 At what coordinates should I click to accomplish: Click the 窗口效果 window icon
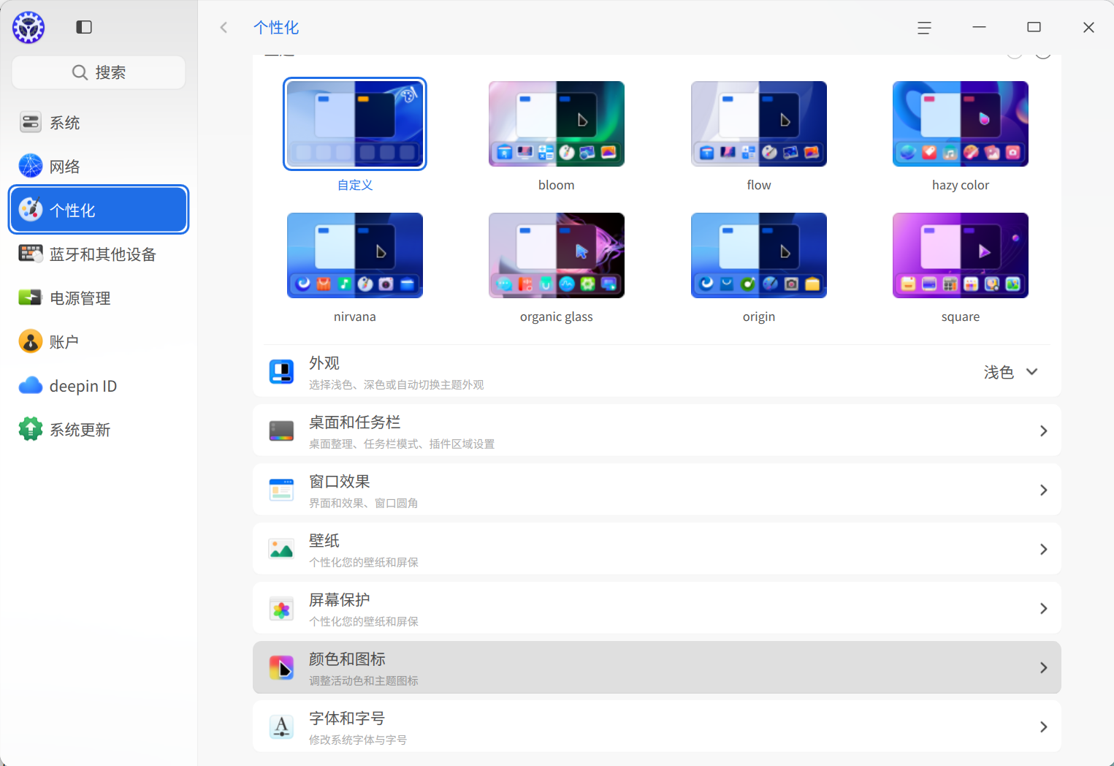pos(281,490)
